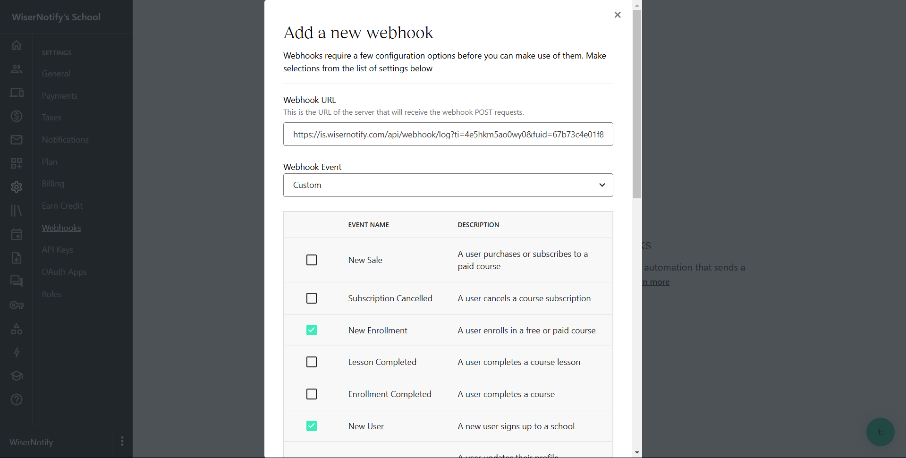Check the Lesson Completed event checkbox
This screenshot has width=906, height=458.
click(312, 362)
